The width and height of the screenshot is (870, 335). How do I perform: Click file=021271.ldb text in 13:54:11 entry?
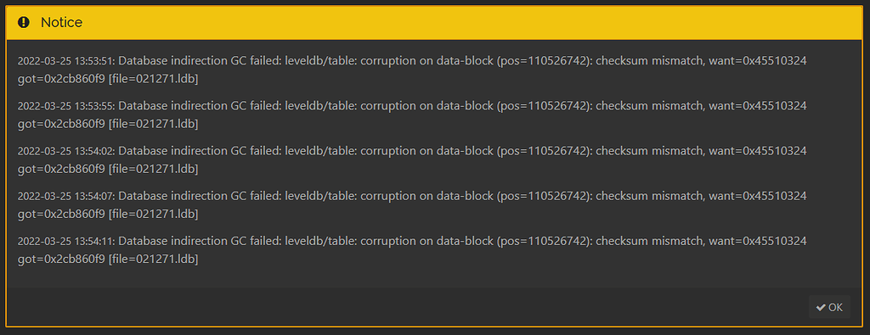point(153,260)
